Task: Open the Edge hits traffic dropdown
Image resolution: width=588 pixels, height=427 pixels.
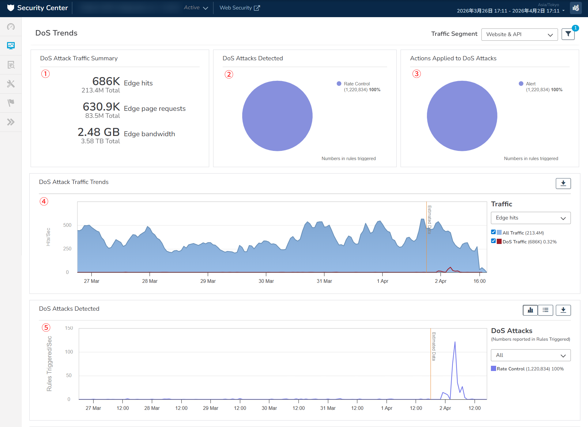Action: [530, 218]
